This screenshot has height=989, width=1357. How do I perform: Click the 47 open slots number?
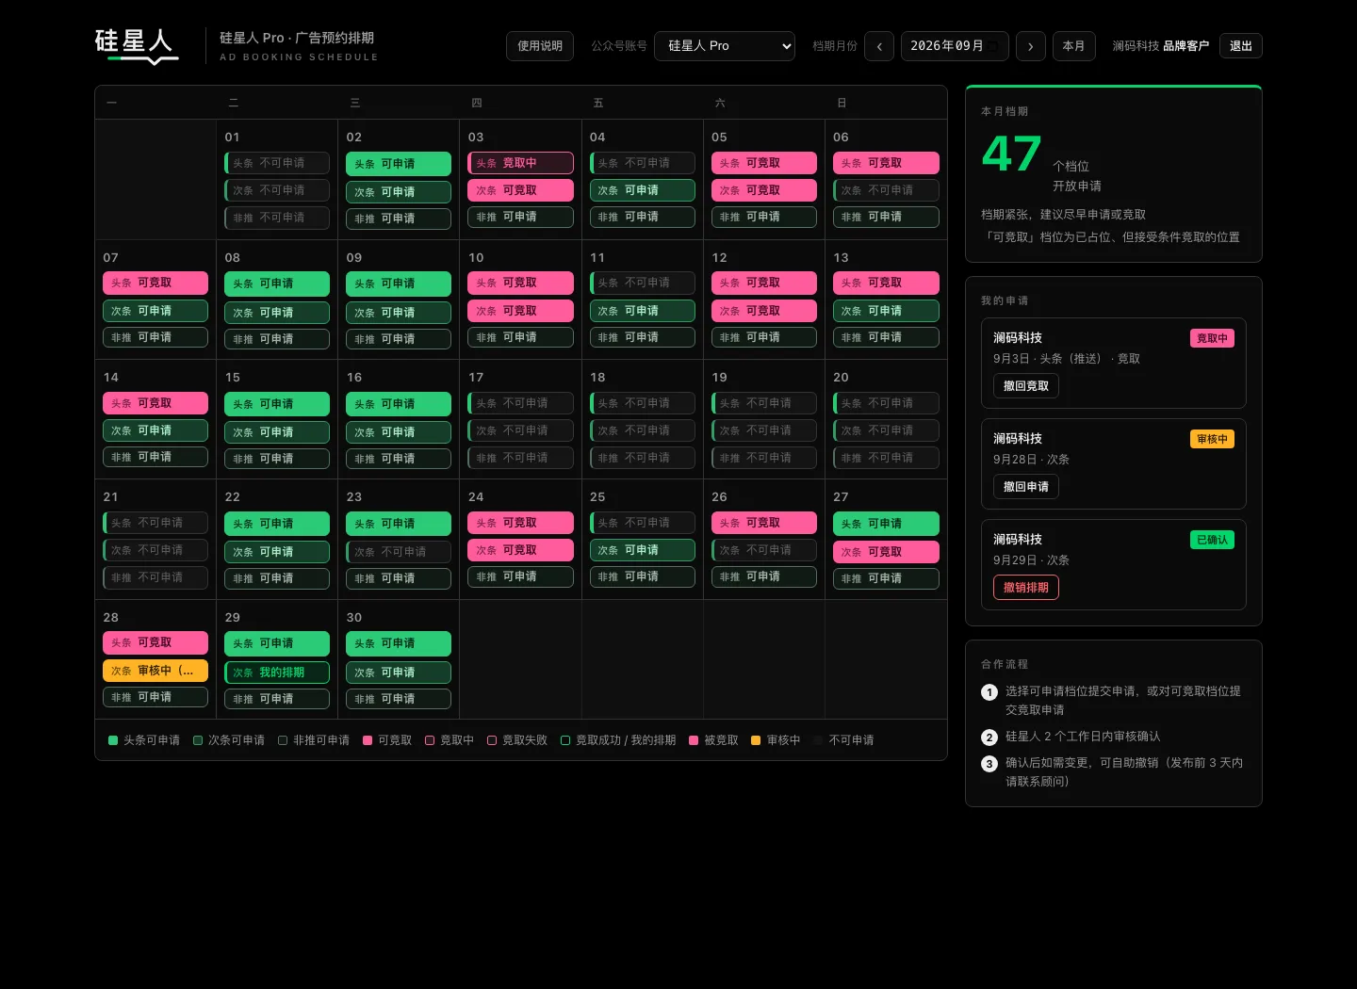(1012, 154)
